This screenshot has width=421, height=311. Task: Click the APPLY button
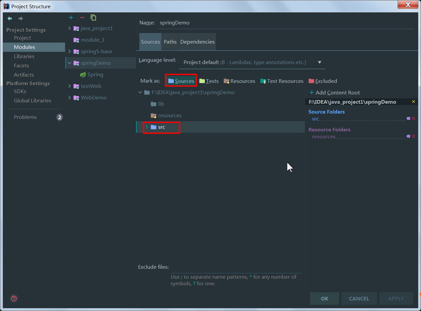(396, 298)
